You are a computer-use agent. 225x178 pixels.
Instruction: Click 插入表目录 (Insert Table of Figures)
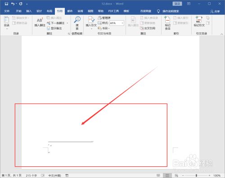click(x=149, y=18)
